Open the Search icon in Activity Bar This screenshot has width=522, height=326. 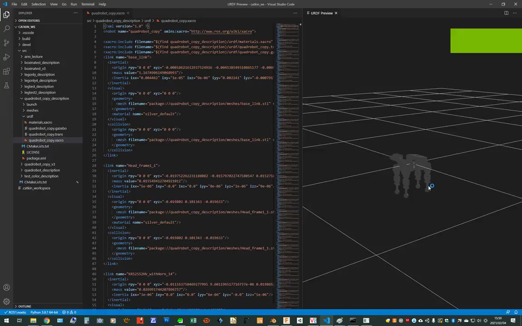point(6,28)
